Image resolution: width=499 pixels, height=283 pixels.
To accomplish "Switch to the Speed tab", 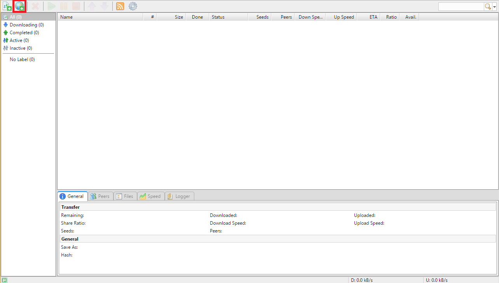I will click(151, 196).
